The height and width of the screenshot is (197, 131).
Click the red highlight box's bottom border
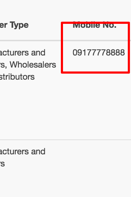pyautogui.click(x=95, y=73)
